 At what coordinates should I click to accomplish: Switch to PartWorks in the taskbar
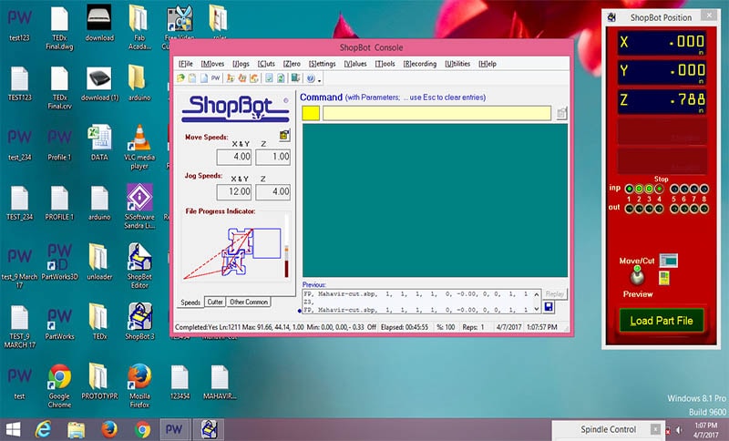click(174, 429)
